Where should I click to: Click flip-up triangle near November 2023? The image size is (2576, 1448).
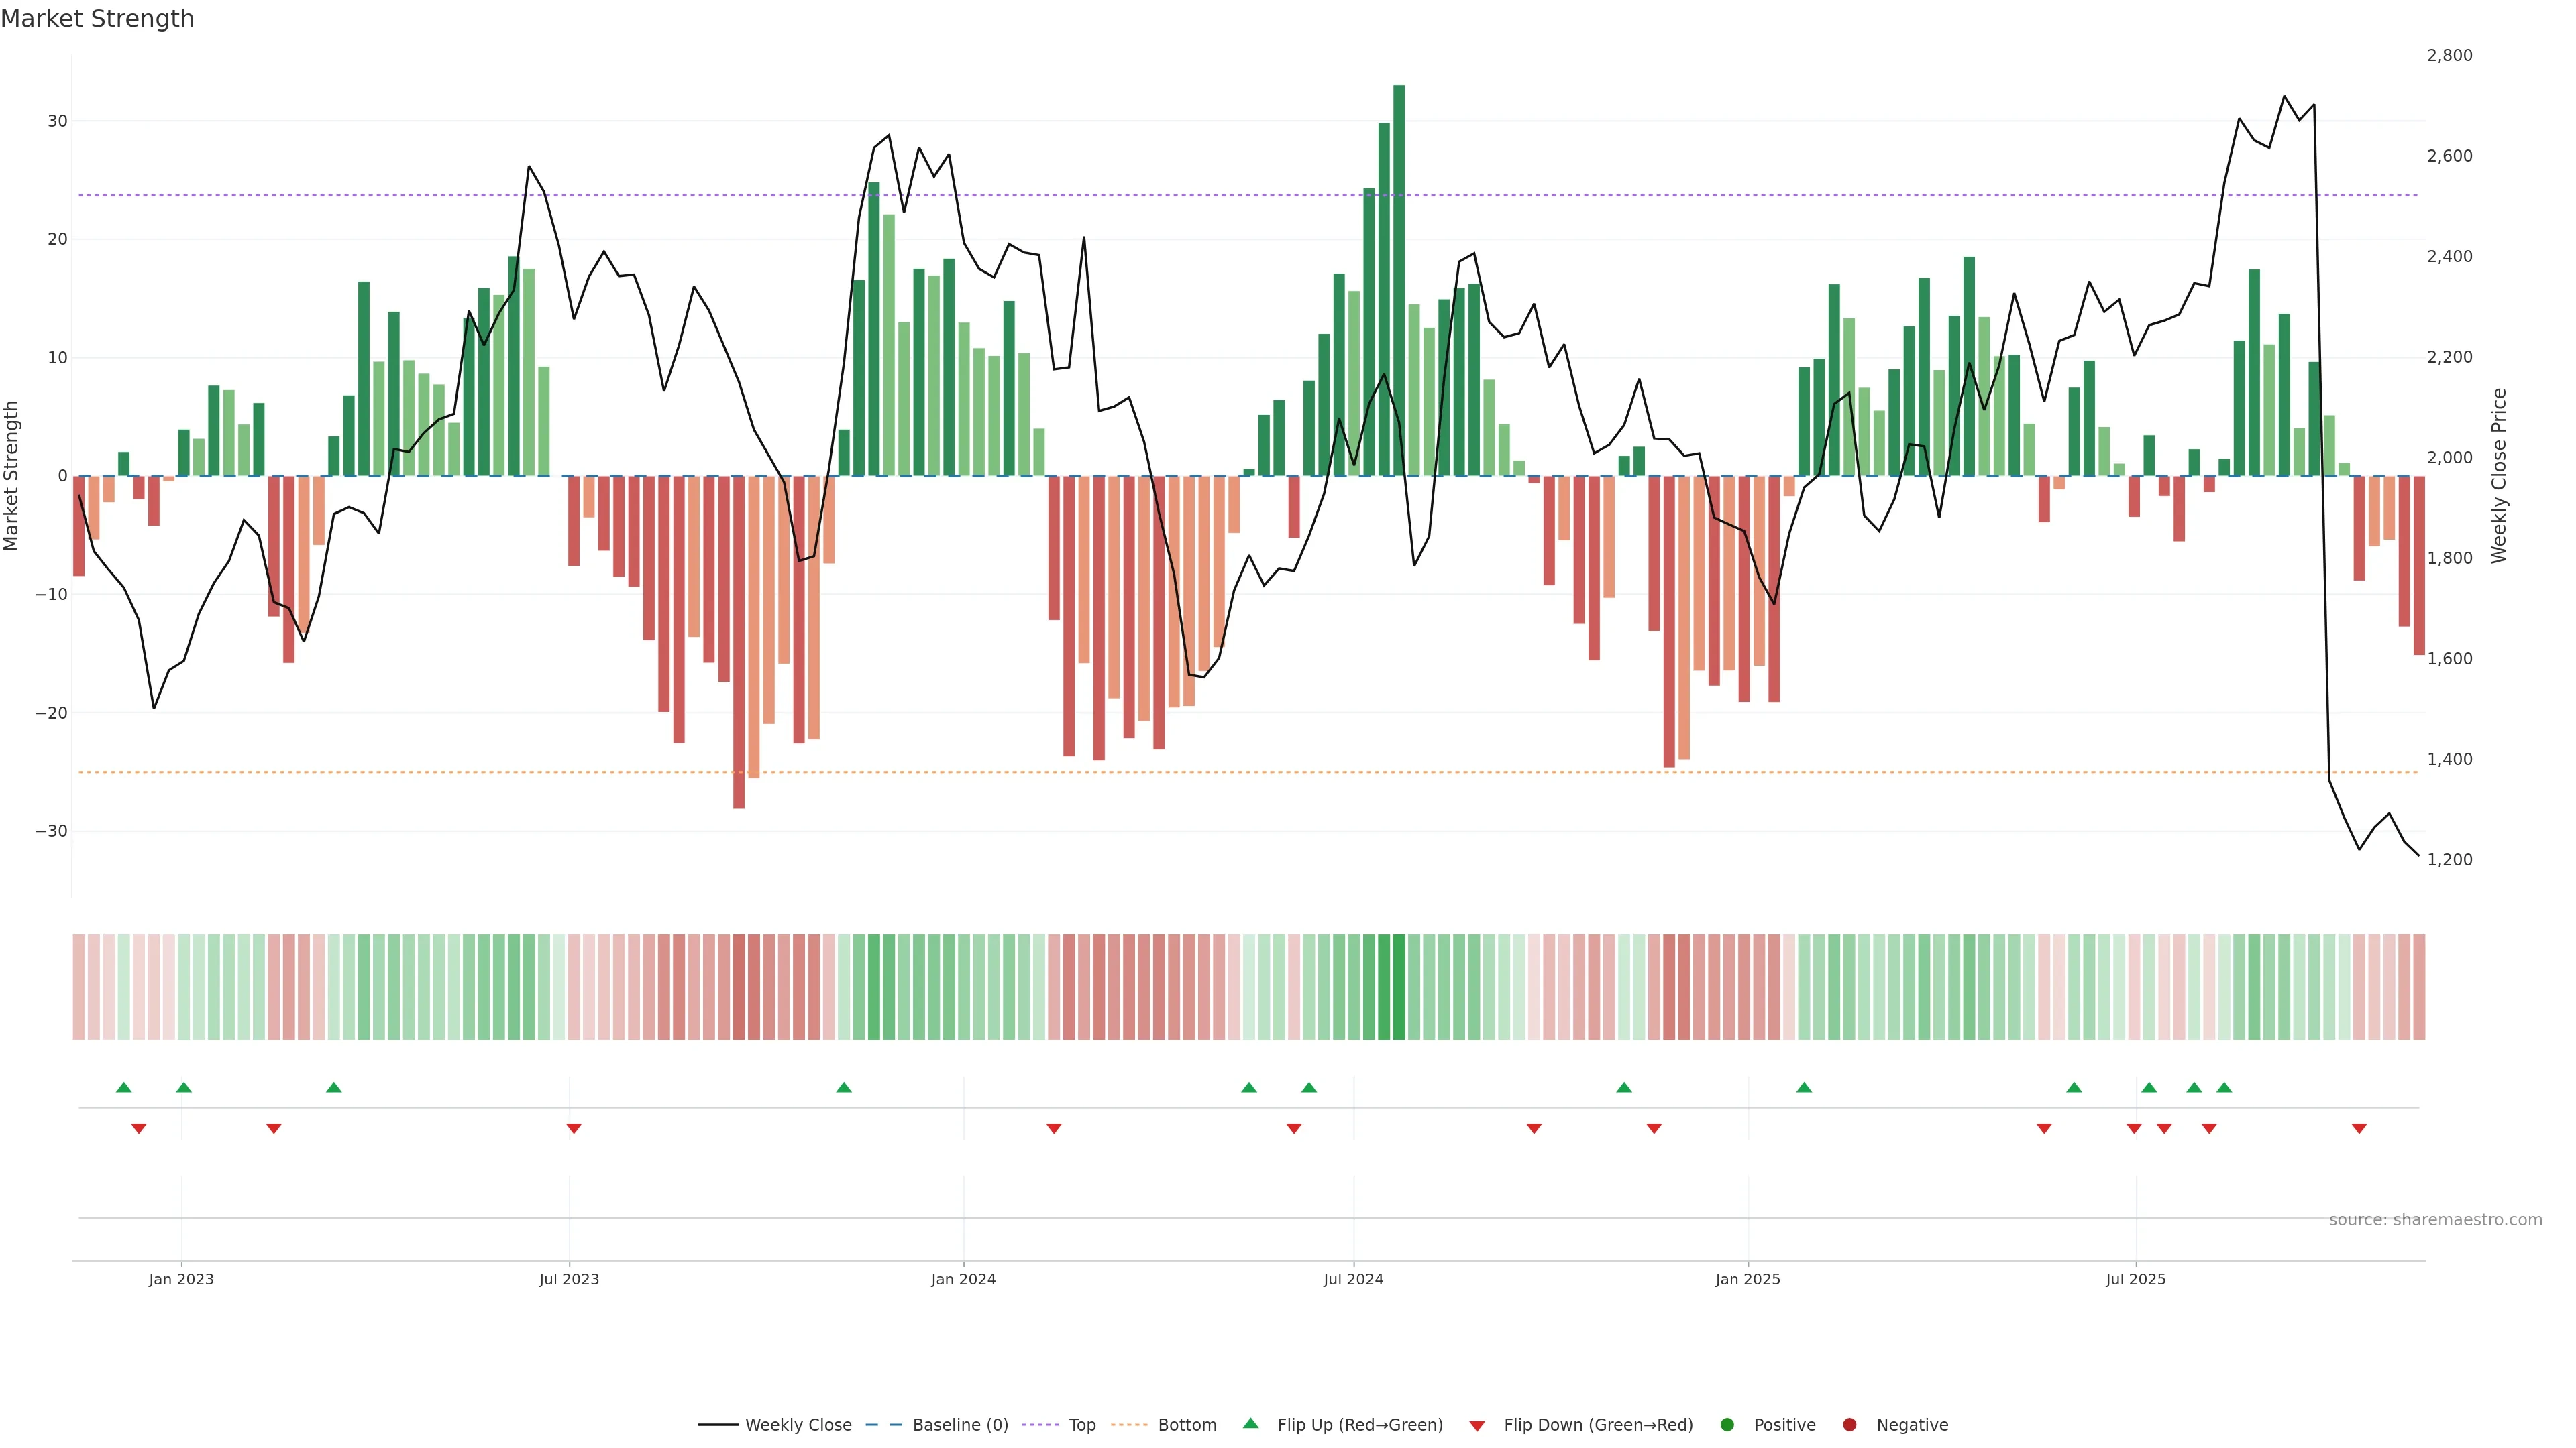click(844, 1087)
